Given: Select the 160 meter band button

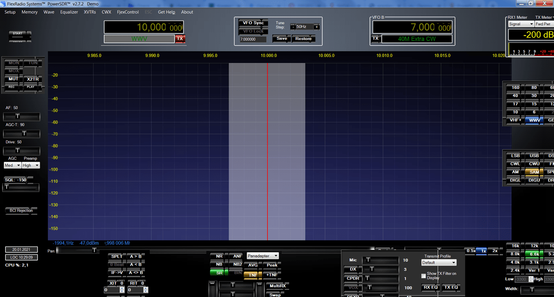Looking at the screenshot, I should (515, 88).
